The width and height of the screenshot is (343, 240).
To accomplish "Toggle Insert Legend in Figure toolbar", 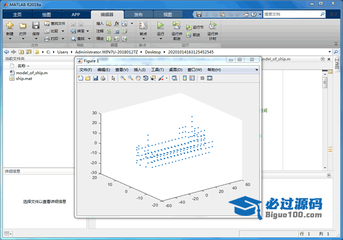I will 192,78.
